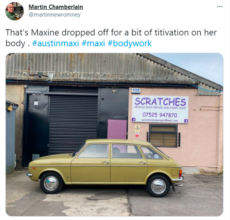This screenshot has width=230, height=220.
Task: Open the @martinnewromney handle link
Action: pyautogui.click(x=55, y=15)
